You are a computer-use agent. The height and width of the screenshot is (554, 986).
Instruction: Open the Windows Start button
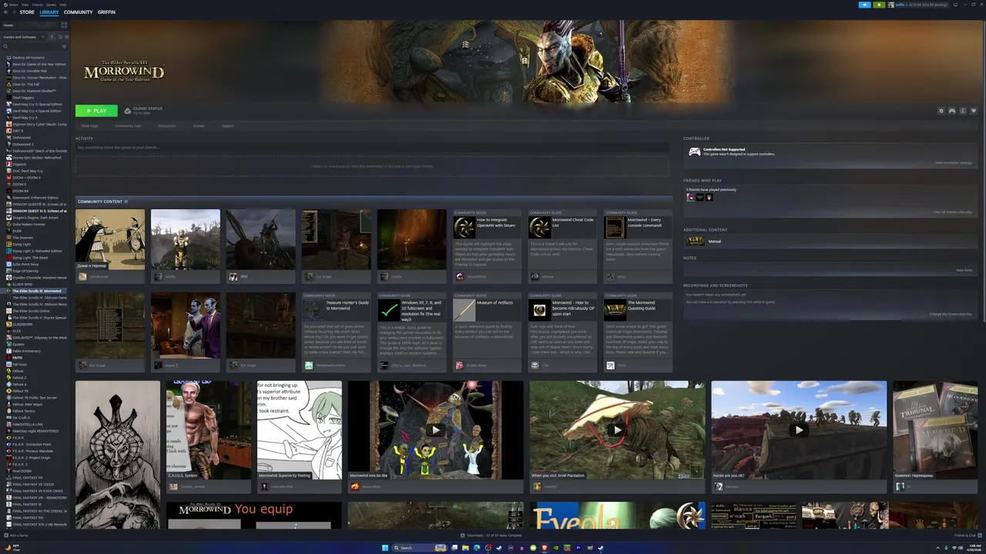click(x=385, y=548)
